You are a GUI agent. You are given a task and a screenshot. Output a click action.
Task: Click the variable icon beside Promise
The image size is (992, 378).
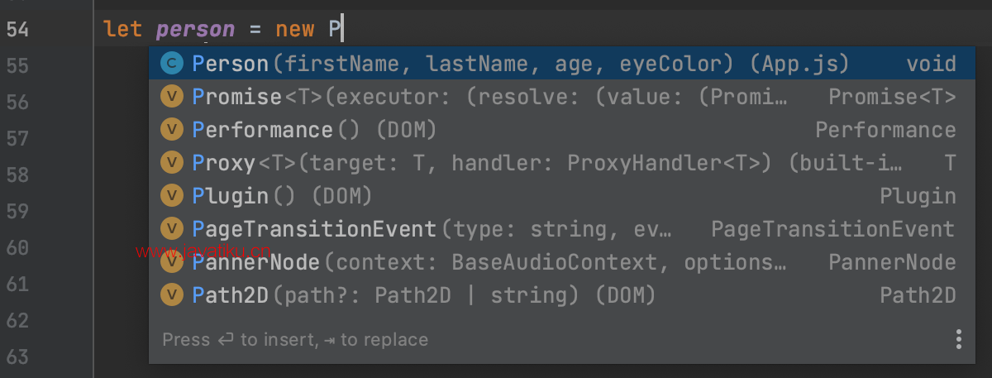coord(171,97)
